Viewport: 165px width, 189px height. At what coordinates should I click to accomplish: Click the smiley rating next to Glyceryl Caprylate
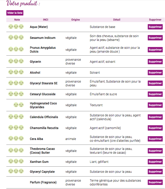(x=16, y=171)
